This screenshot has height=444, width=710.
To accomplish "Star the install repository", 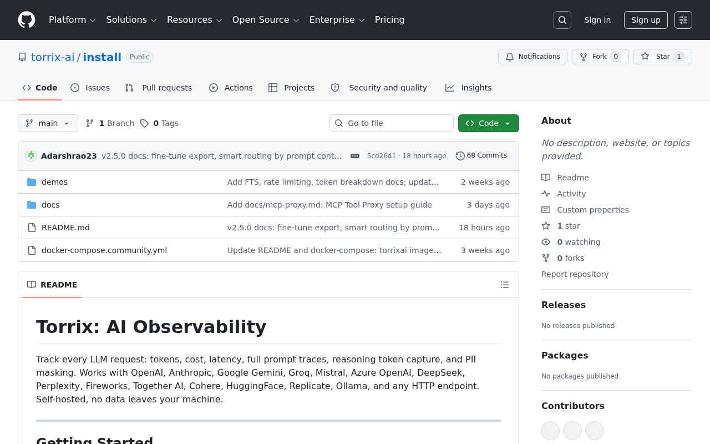I will pyautogui.click(x=663, y=57).
